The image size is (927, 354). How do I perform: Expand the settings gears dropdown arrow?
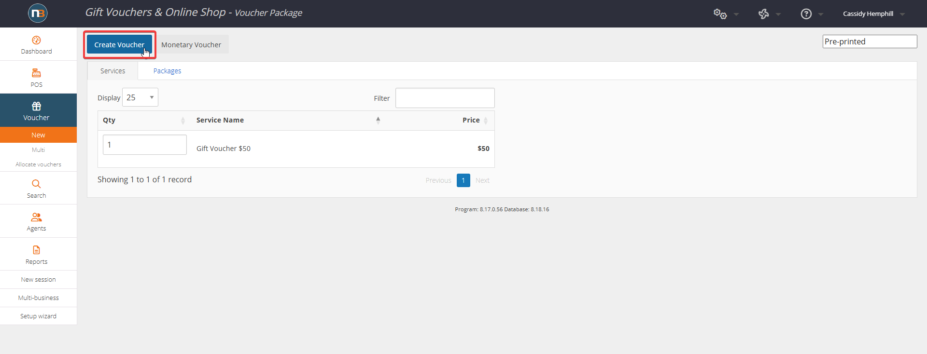click(736, 14)
